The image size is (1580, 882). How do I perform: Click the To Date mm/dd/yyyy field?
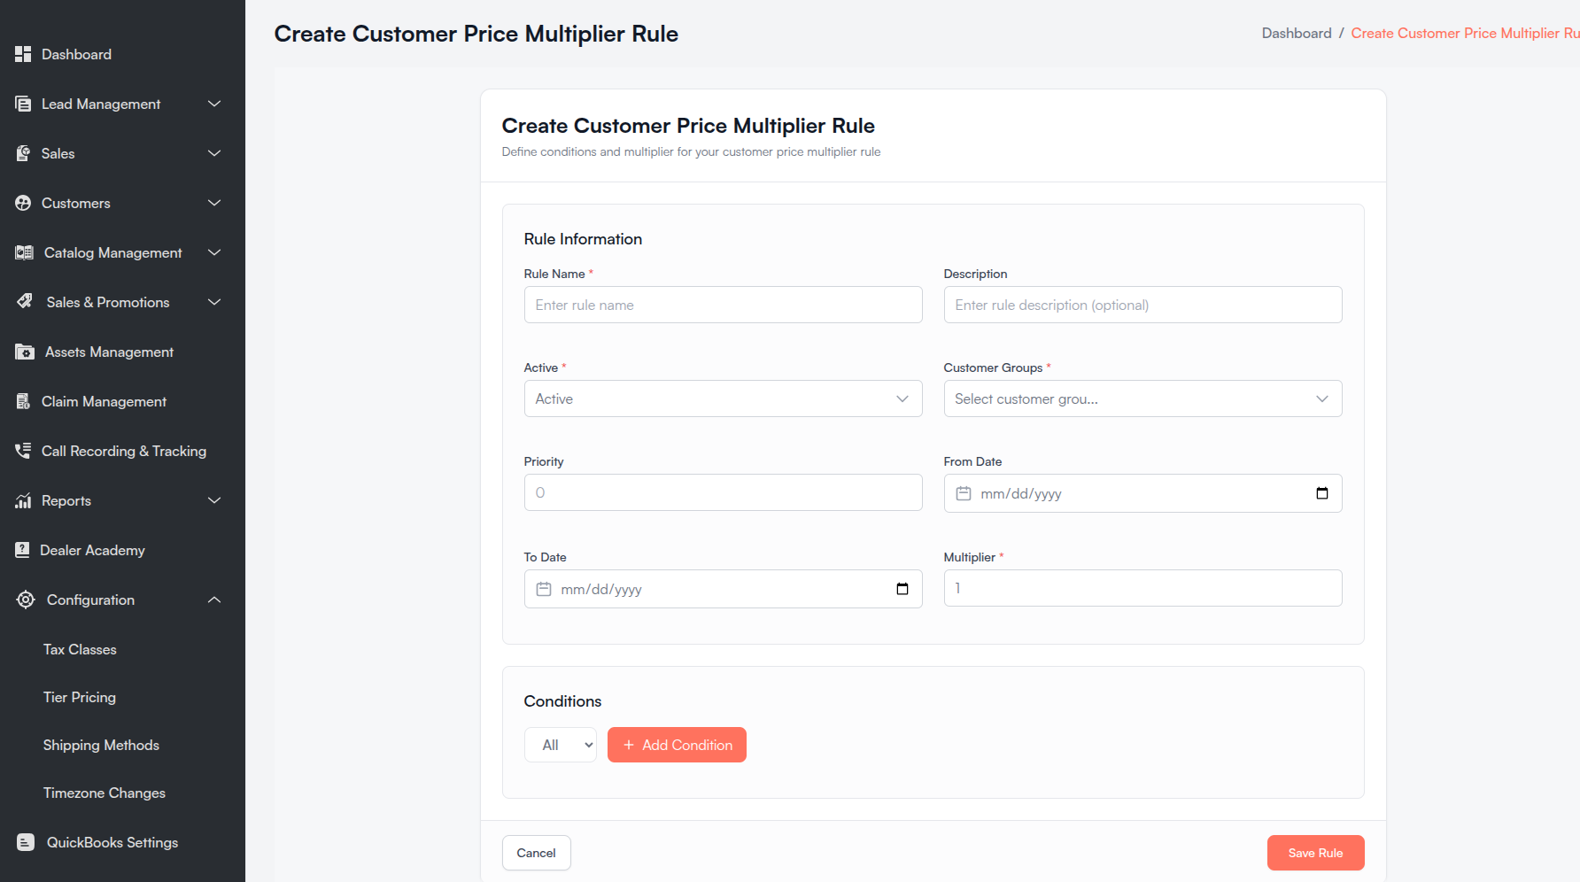click(x=723, y=589)
